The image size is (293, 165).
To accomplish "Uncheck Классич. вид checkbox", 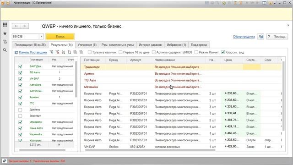I will [223, 52].
